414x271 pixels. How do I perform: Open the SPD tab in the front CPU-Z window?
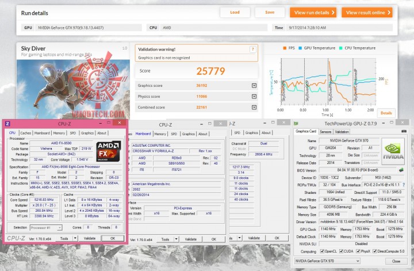73,133
